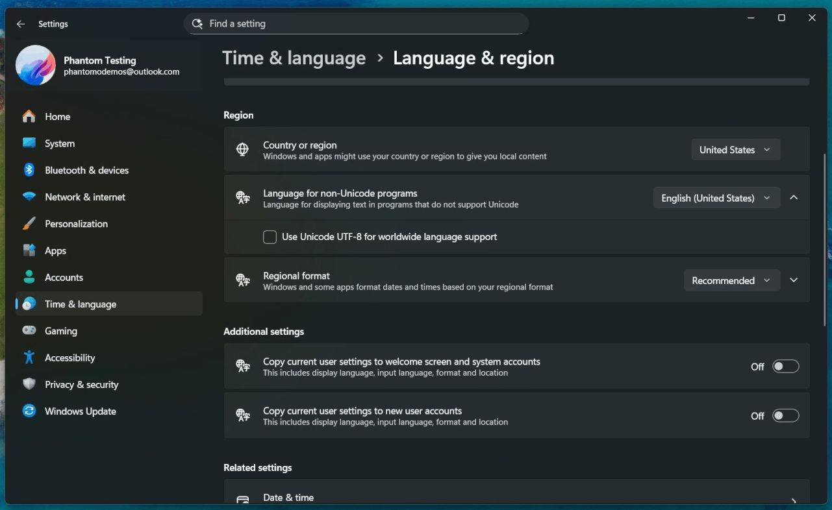Click the Bluetooth icon in sidebar
The image size is (832, 510).
[x=29, y=170]
